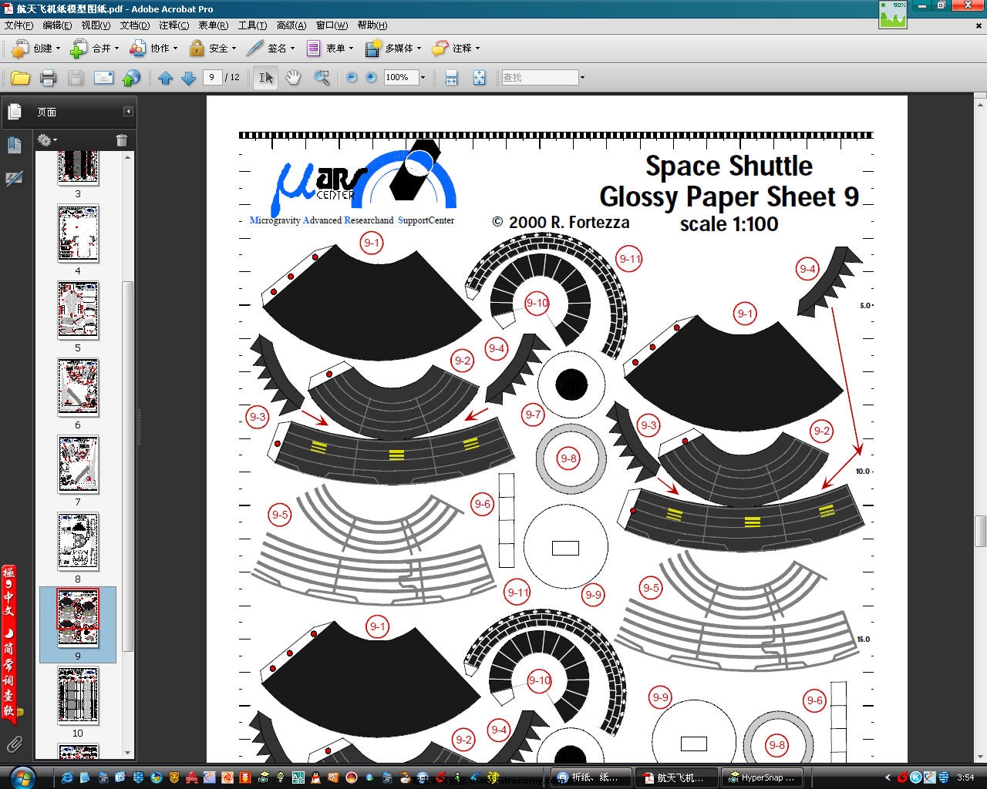
Task: Open the 注释(C) menu in menu bar
Action: (173, 25)
